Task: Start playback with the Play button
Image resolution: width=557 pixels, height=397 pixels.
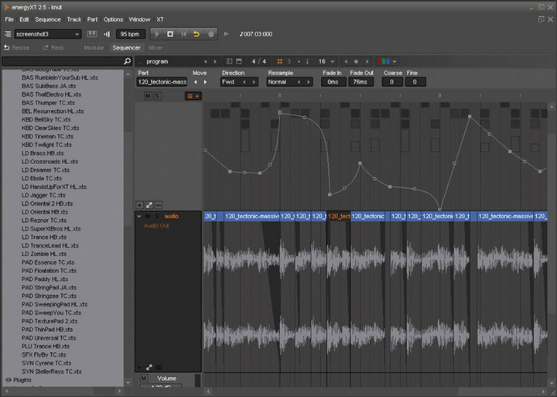Action: coord(156,34)
